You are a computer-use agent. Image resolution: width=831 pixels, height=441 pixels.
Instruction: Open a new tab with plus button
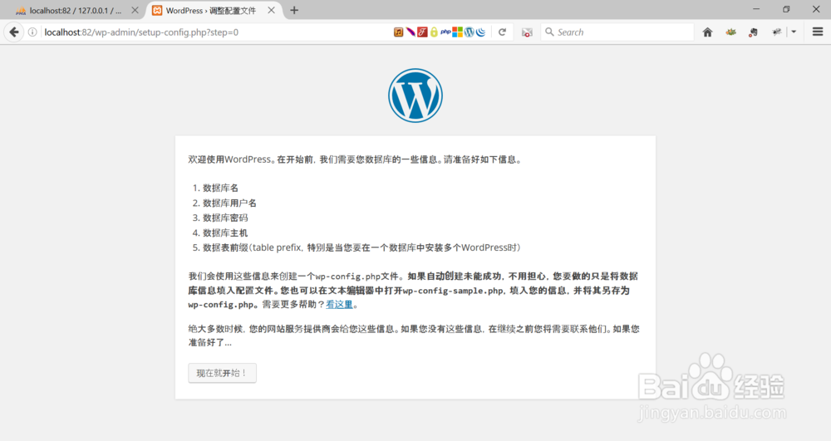click(294, 10)
